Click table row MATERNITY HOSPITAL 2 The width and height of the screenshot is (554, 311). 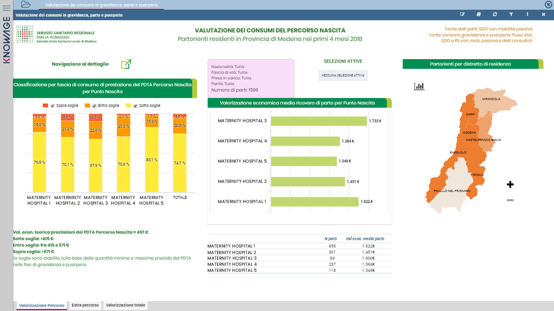coord(299,252)
